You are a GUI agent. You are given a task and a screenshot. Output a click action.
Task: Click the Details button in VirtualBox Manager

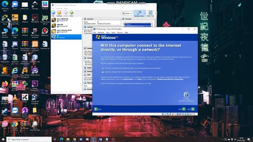(x=127, y=13)
